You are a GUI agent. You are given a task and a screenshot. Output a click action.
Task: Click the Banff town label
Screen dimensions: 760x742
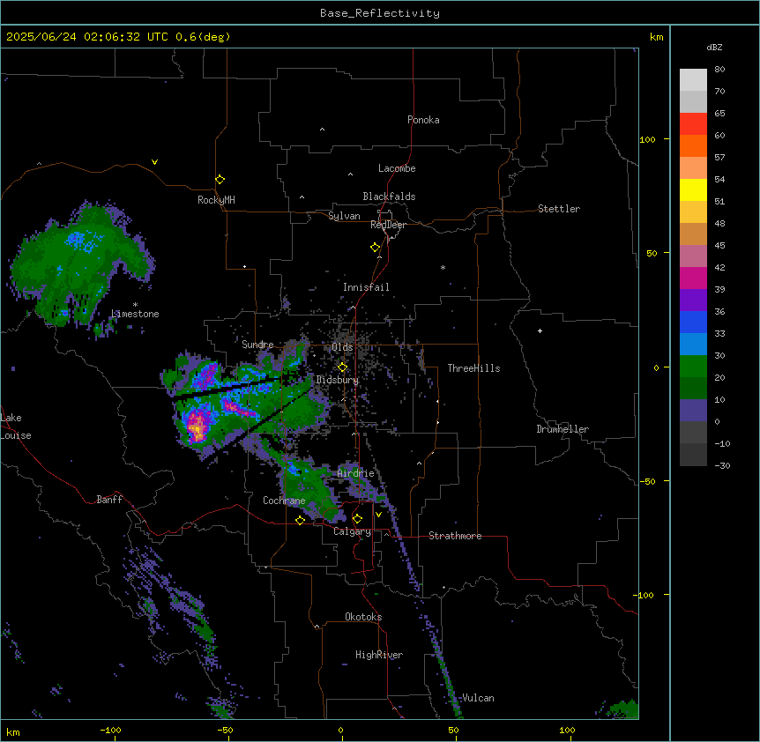pyautogui.click(x=109, y=500)
